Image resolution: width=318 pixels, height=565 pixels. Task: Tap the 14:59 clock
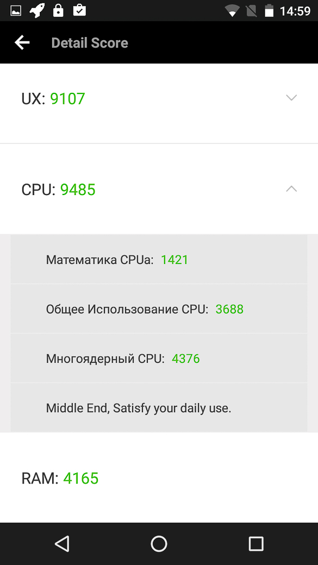295,11
